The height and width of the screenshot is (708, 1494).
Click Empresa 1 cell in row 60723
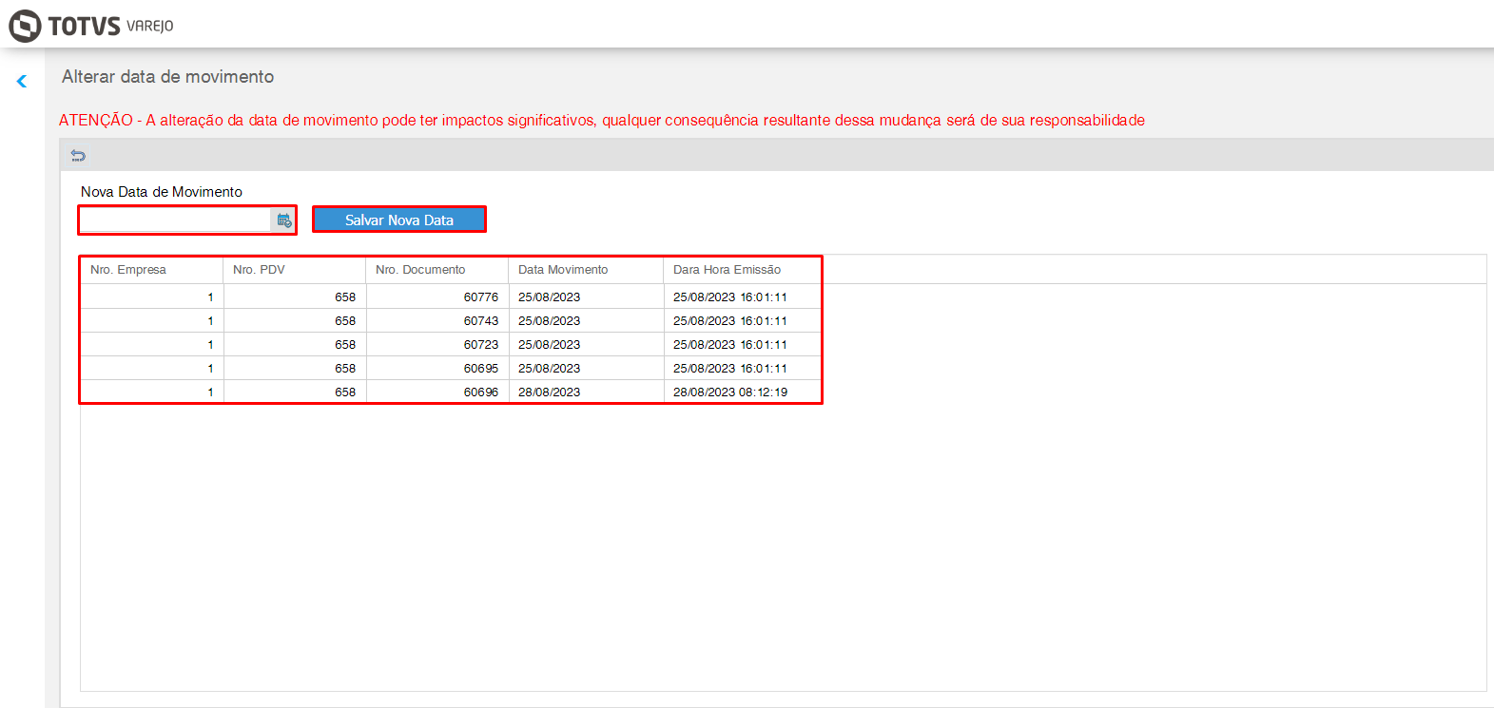152,344
